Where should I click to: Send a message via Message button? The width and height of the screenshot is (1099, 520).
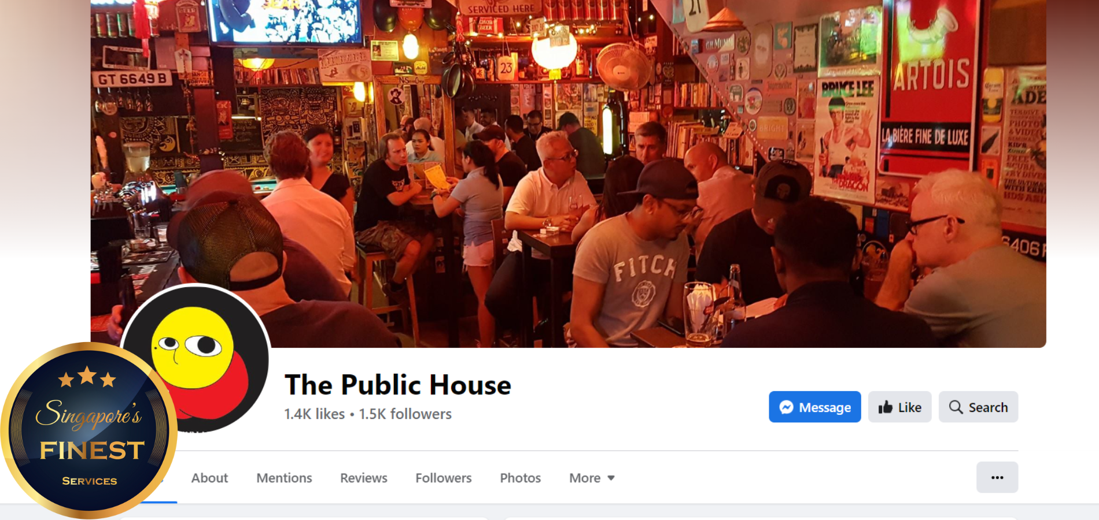[x=814, y=407]
